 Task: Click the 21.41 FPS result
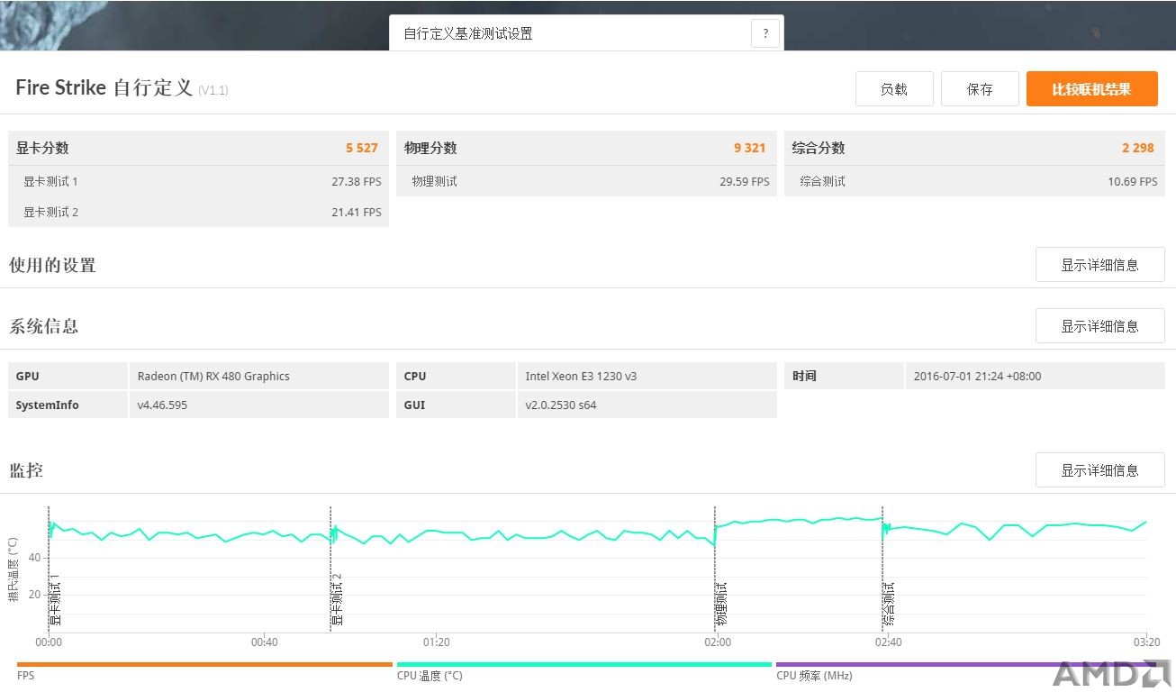click(x=357, y=212)
